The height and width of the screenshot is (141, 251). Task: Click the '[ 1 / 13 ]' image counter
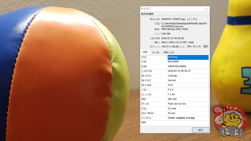192,19
